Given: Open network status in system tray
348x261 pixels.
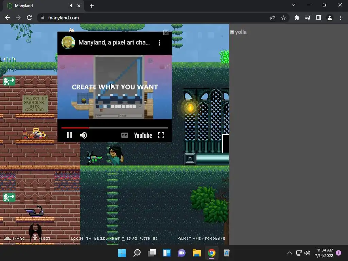Looking at the screenshot, I should pyautogui.click(x=299, y=253).
